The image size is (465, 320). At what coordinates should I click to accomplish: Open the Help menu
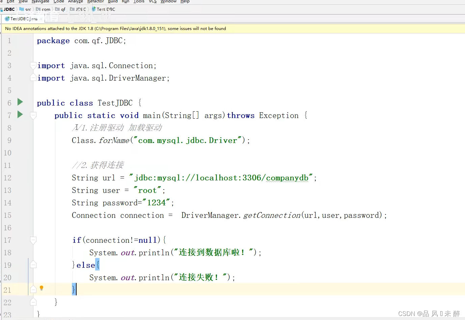tap(185, 1)
